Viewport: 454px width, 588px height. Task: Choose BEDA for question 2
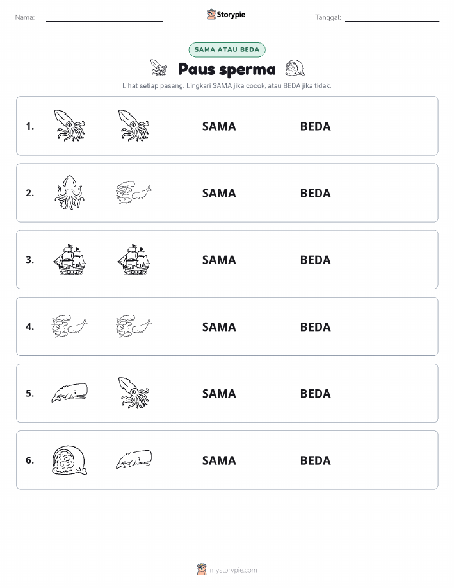[316, 193]
